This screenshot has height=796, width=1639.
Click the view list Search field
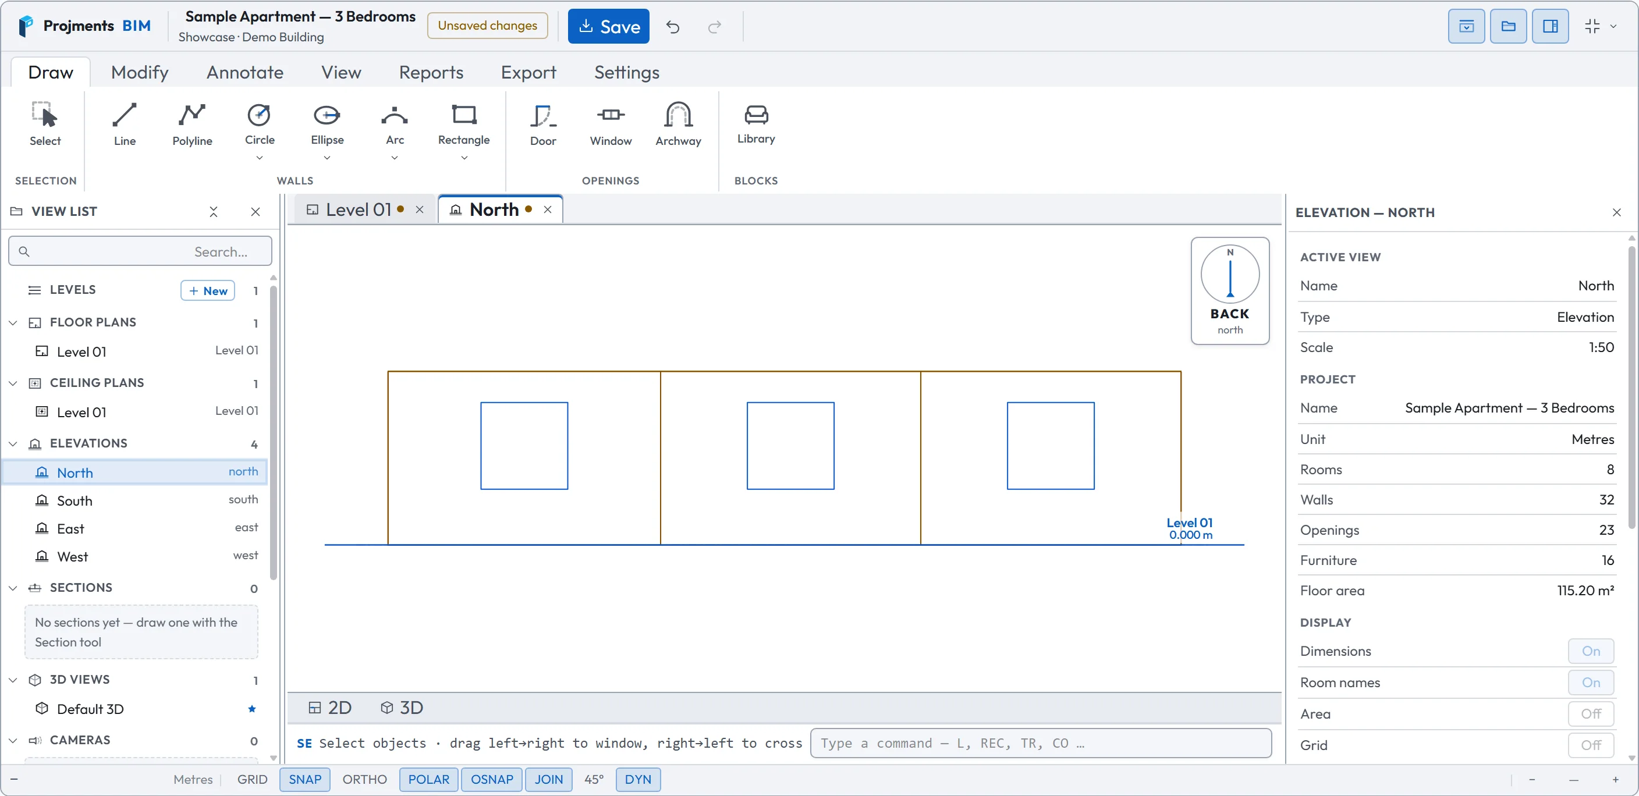click(140, 251)
